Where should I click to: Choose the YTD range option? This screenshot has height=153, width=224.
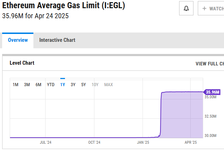51,85
